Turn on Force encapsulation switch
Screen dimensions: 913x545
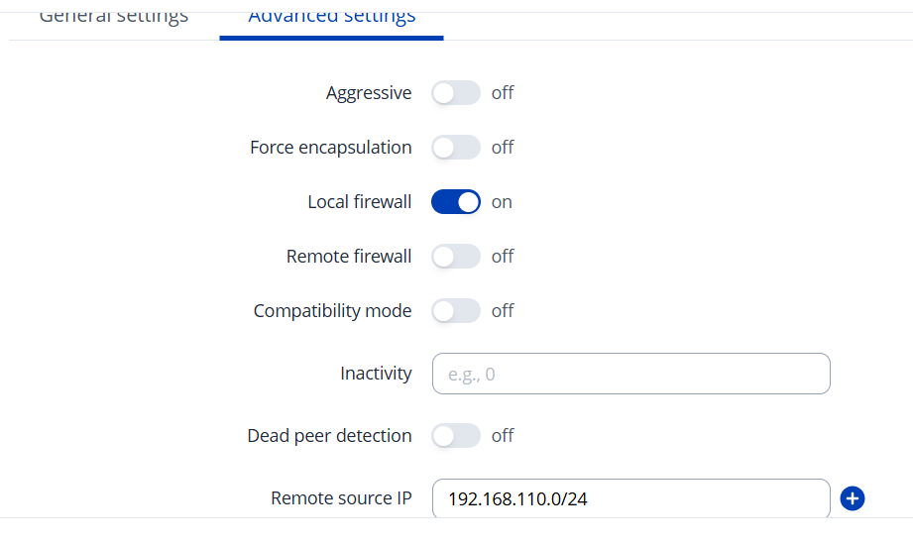pyautogui.click(x=455, y=148)
